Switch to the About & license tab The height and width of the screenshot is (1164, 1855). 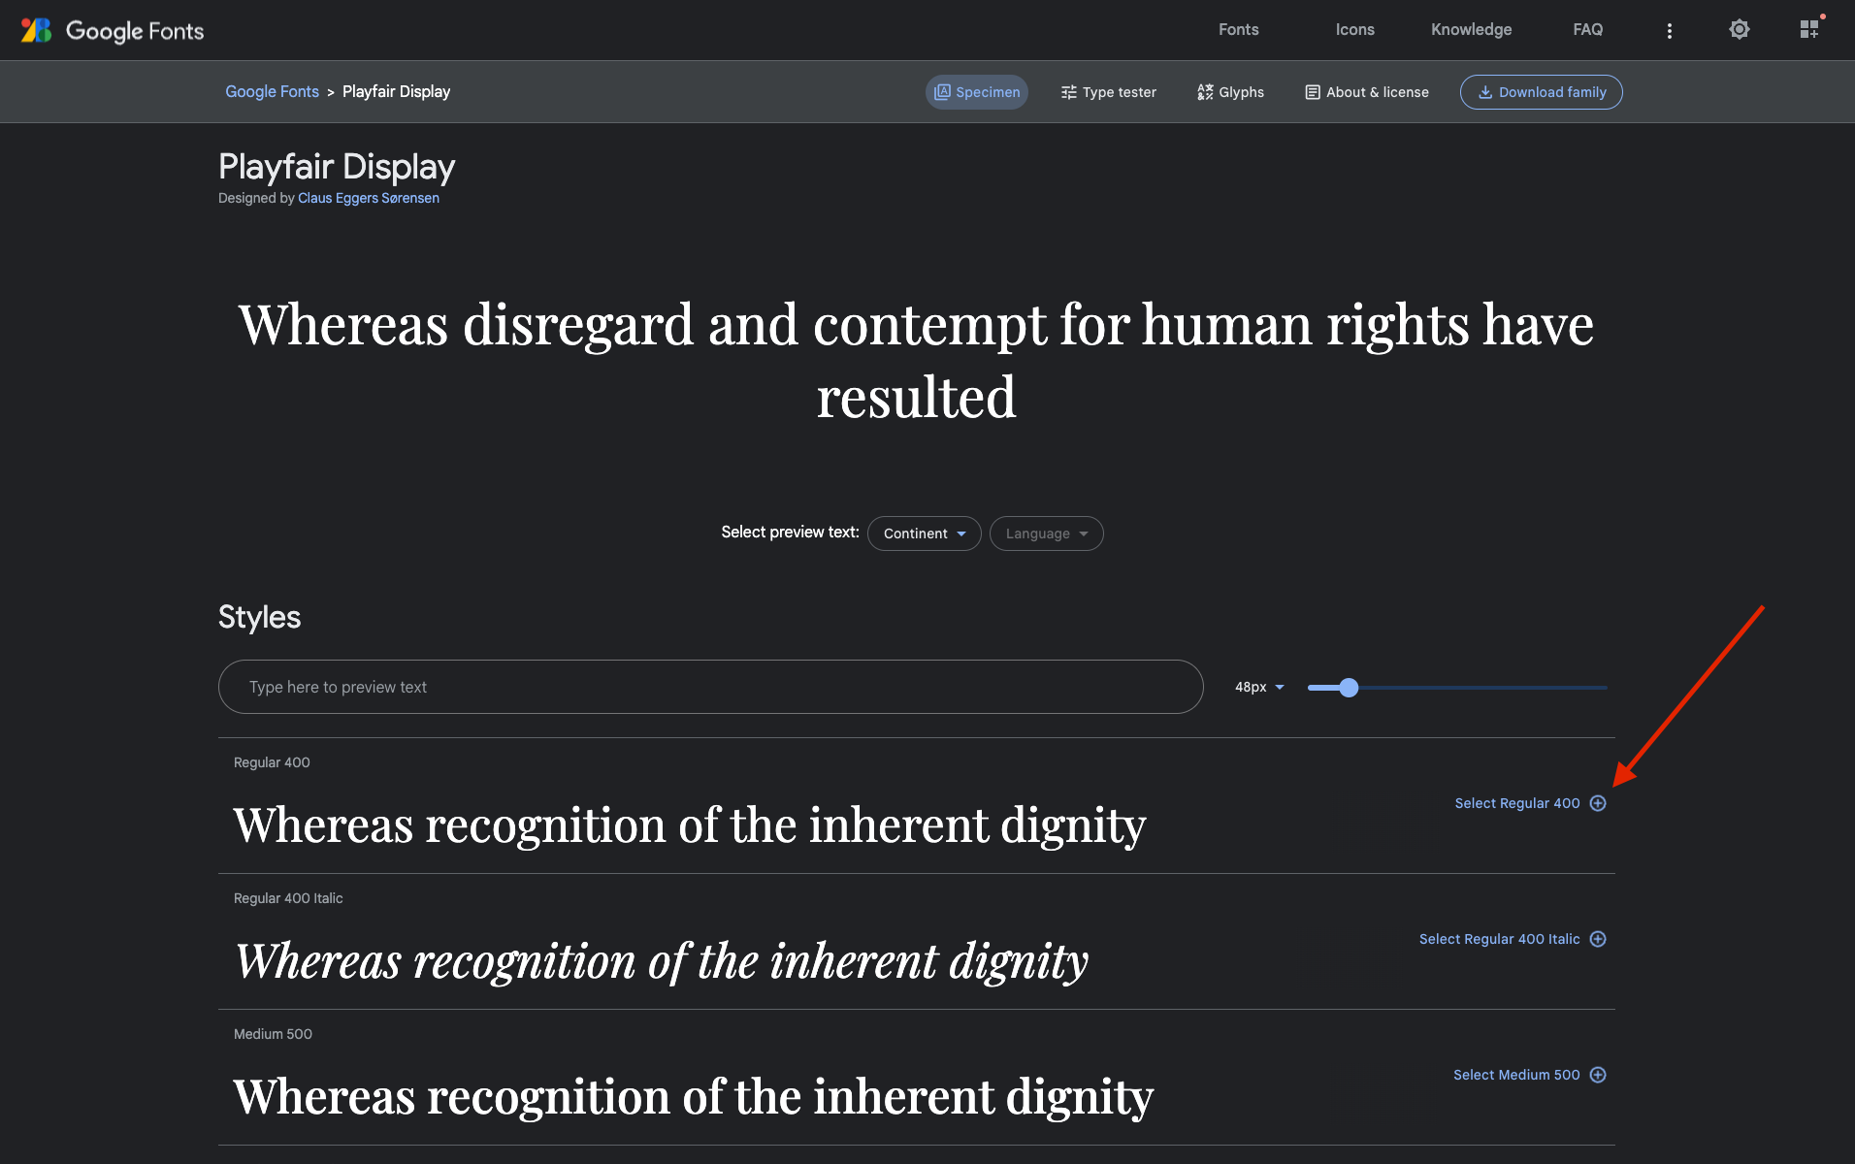1367,92
